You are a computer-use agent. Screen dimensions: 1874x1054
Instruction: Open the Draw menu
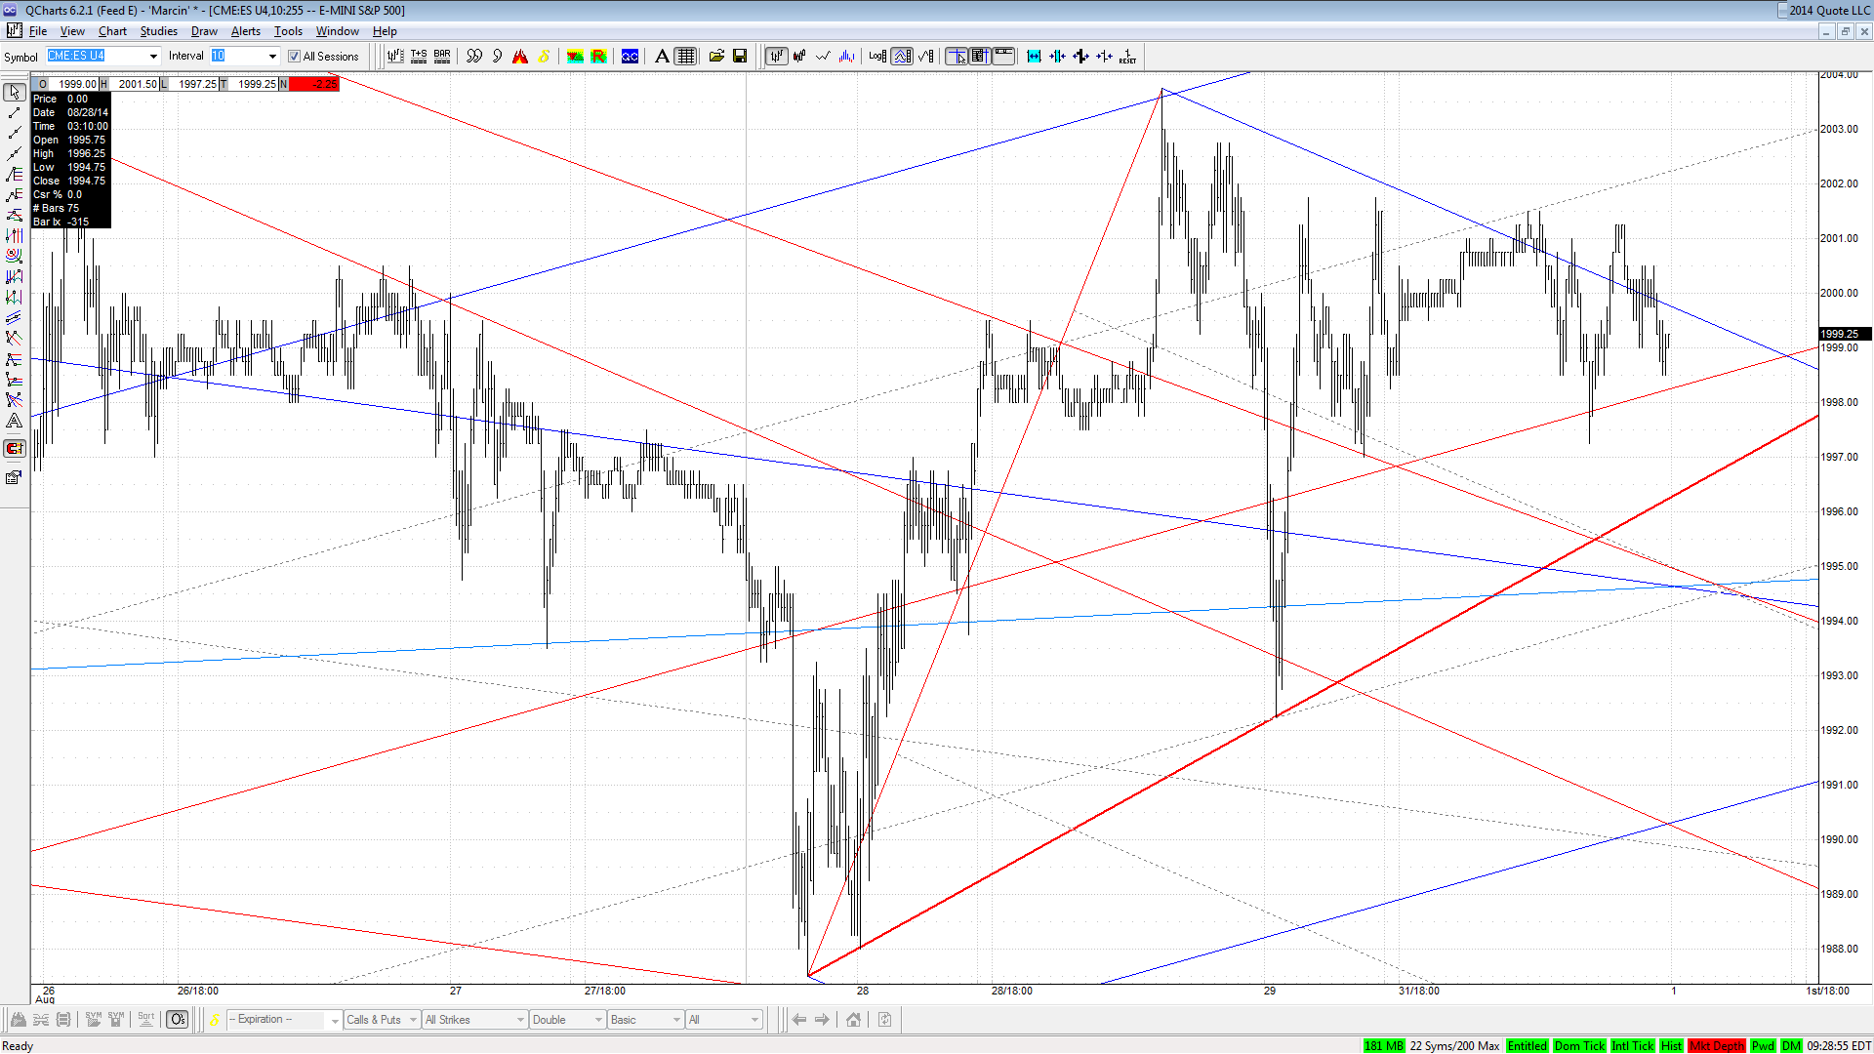tap(204, 31)
